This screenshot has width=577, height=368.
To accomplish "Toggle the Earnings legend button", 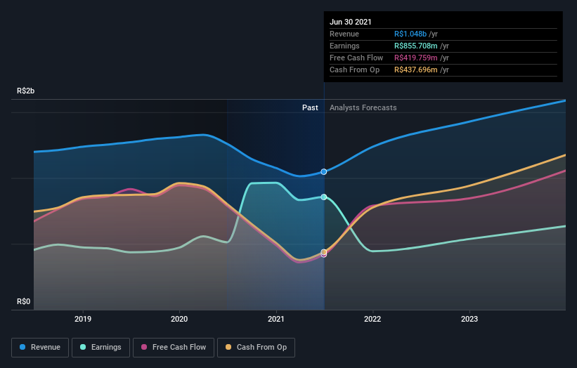I will point(101,348).
